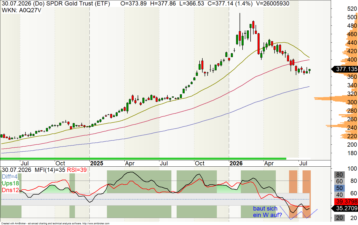358x225 pixels.
Task: Select the "MFI(14)=35" indicator readout
Action: (x=50, y=170)
